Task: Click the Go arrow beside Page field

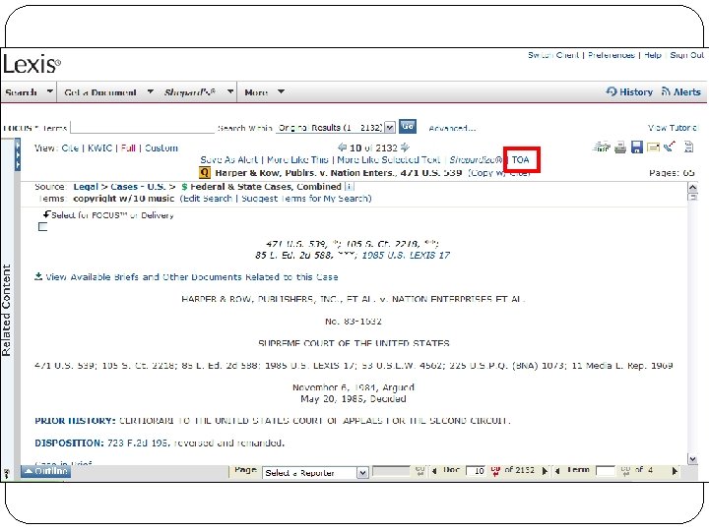Action: click(419, 471)
